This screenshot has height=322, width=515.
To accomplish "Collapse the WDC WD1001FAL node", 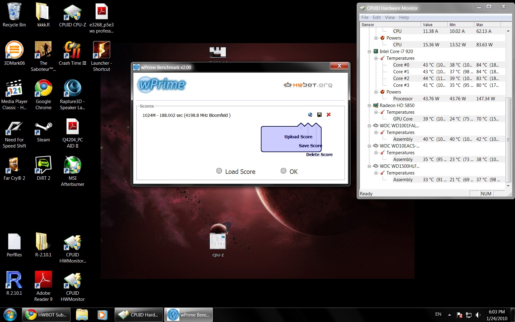I will [x=369, y=126].
